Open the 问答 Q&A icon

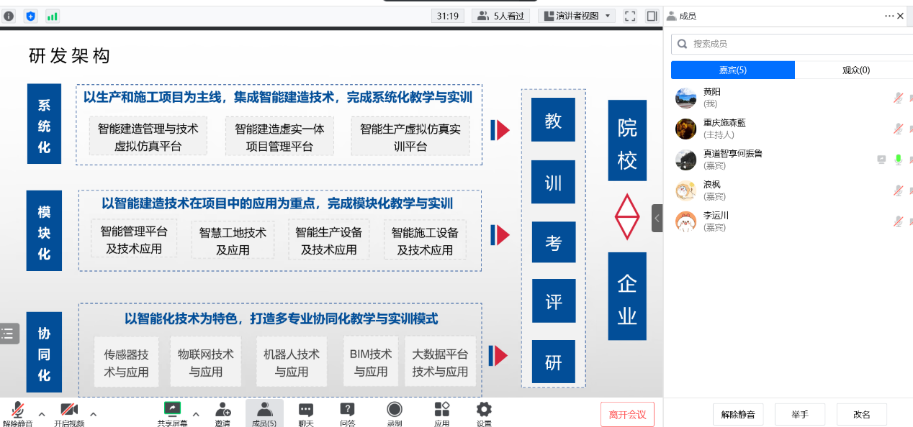pos(347,410)
